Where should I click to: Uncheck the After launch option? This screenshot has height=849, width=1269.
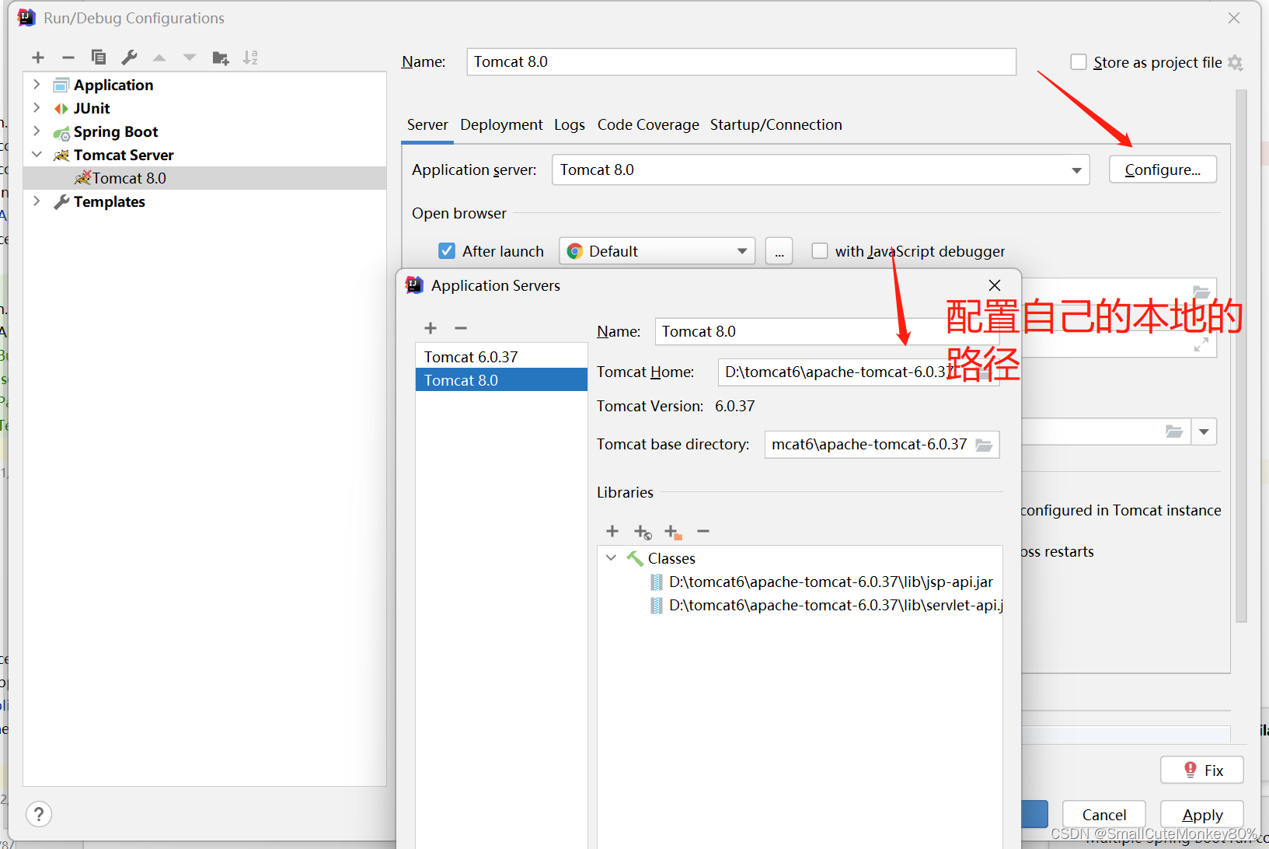click(447, 250)
